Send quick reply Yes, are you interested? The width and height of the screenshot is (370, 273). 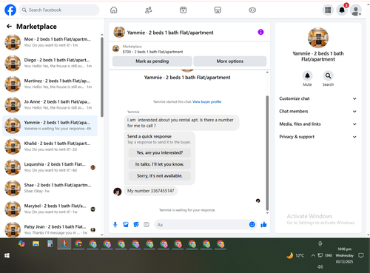point(160,152)
